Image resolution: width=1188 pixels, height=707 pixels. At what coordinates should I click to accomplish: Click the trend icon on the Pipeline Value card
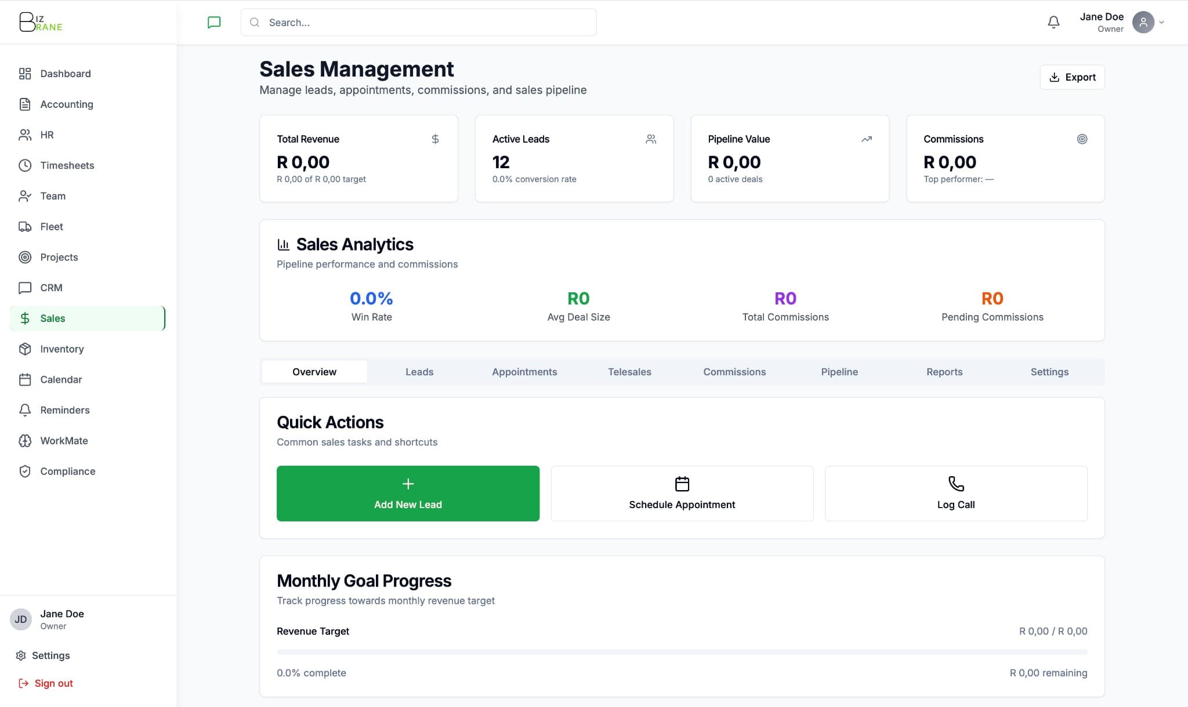[x=866, y=139]
